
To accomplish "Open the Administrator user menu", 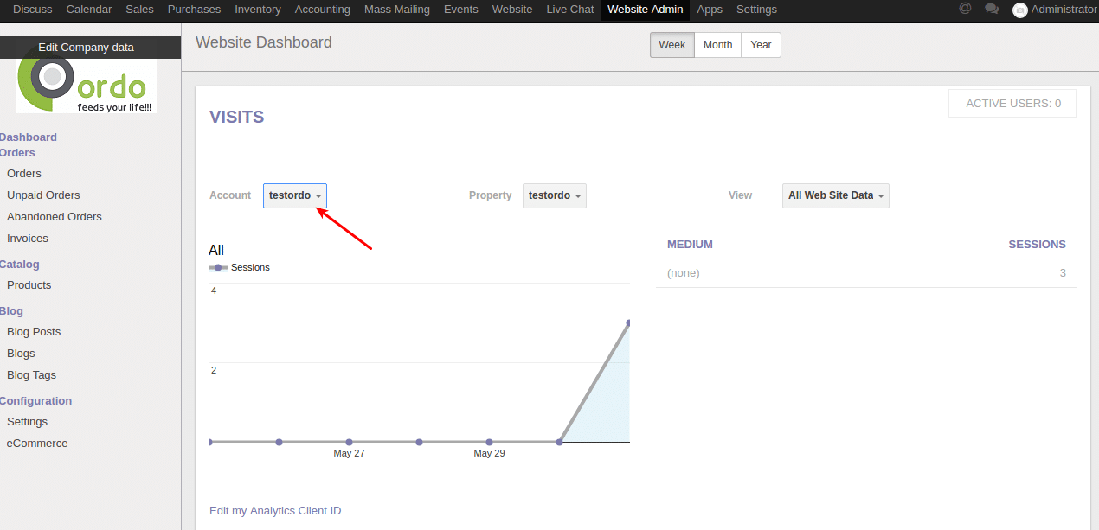I will click(x=1055, y=10).
